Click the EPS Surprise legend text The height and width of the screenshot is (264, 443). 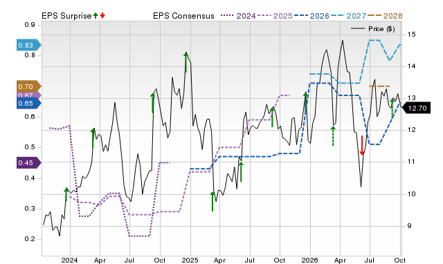66,16
